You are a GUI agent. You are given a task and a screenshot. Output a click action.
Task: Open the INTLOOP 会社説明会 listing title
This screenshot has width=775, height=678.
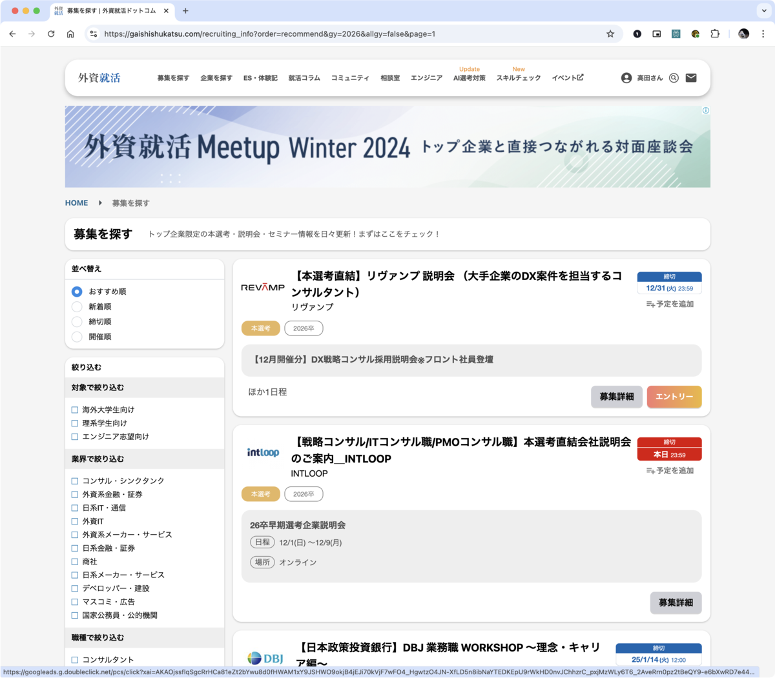click(460, 450)
